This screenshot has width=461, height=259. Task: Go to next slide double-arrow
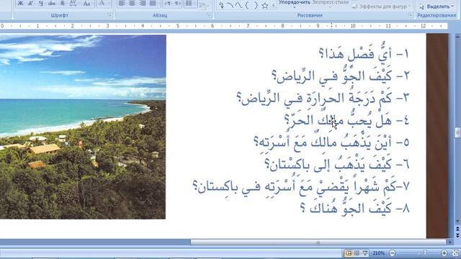[x=457, y=235]
